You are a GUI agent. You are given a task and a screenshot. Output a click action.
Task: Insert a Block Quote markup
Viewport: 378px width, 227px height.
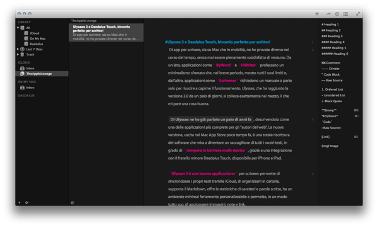click(332, 101)
